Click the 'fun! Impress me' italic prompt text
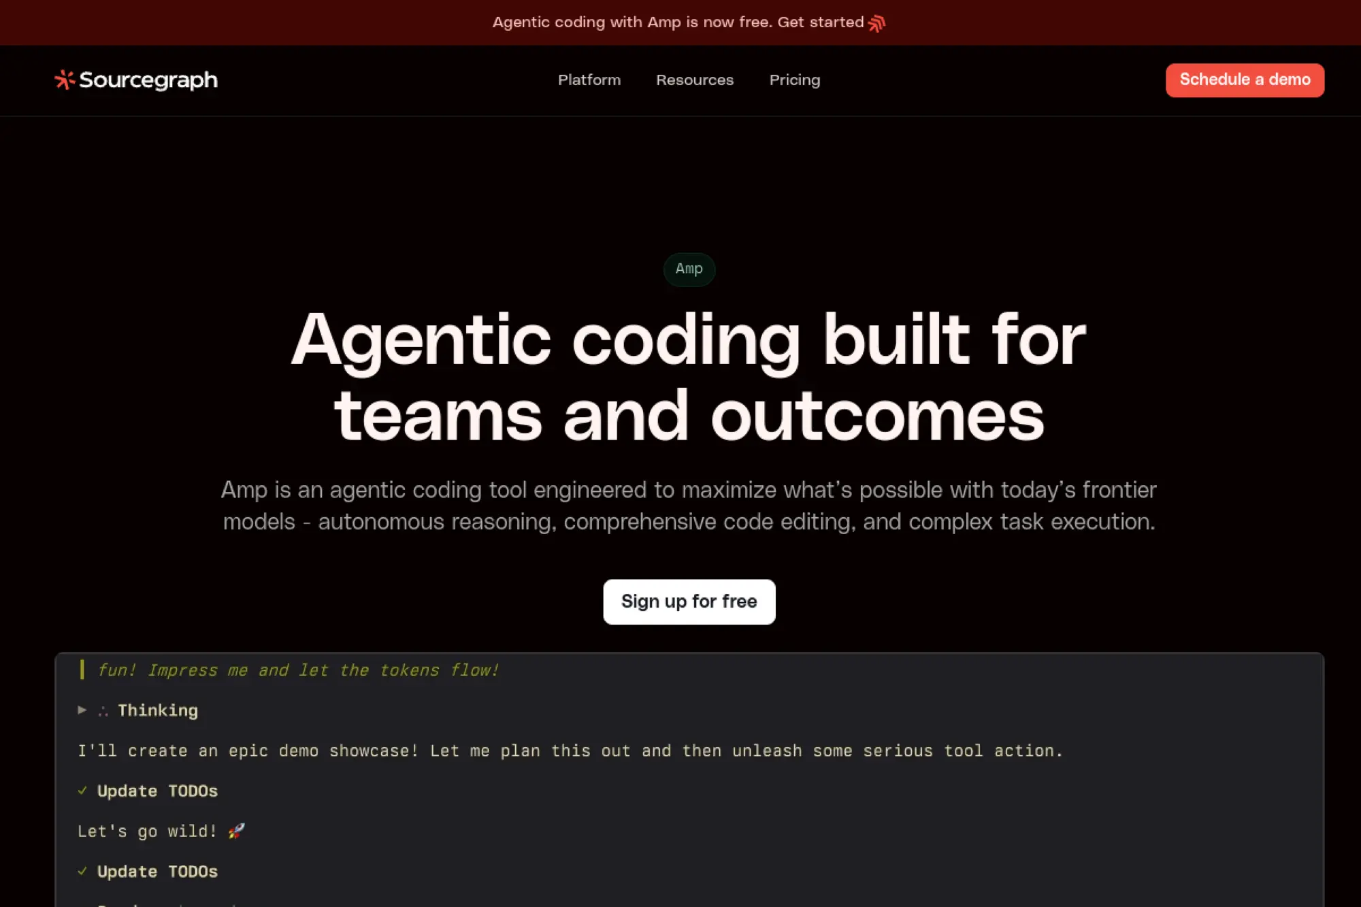Image resolution: width=1361 pixels, height=907 pixels. click(x=298, y=670)
